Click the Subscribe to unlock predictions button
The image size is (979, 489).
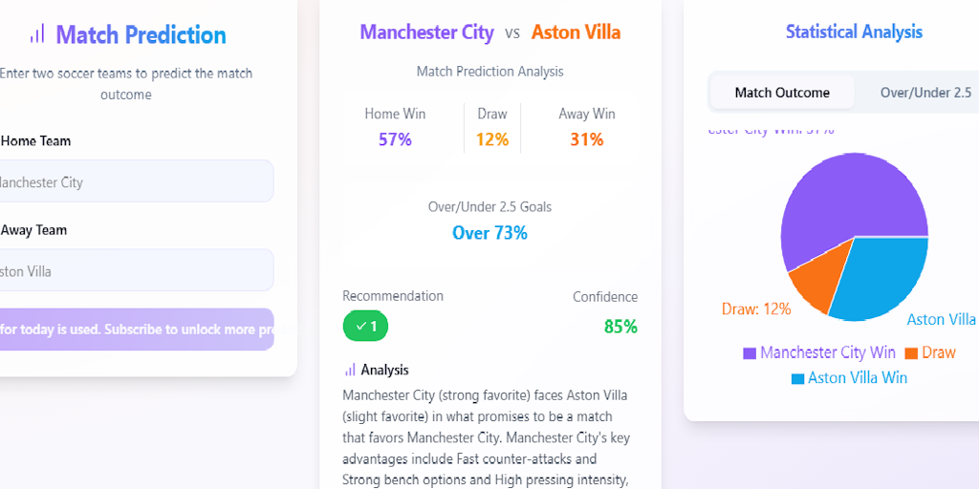coord(136,330)
